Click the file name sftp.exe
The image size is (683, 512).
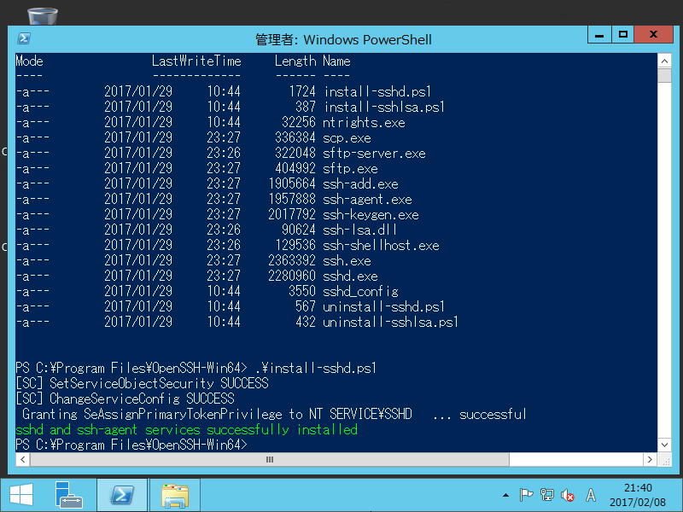[x=351, y=168]
